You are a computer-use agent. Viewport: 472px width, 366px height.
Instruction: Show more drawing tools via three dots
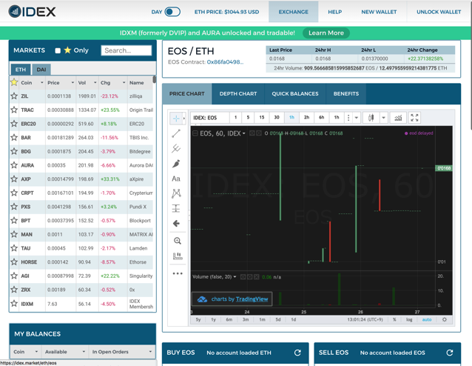point(178,273)
